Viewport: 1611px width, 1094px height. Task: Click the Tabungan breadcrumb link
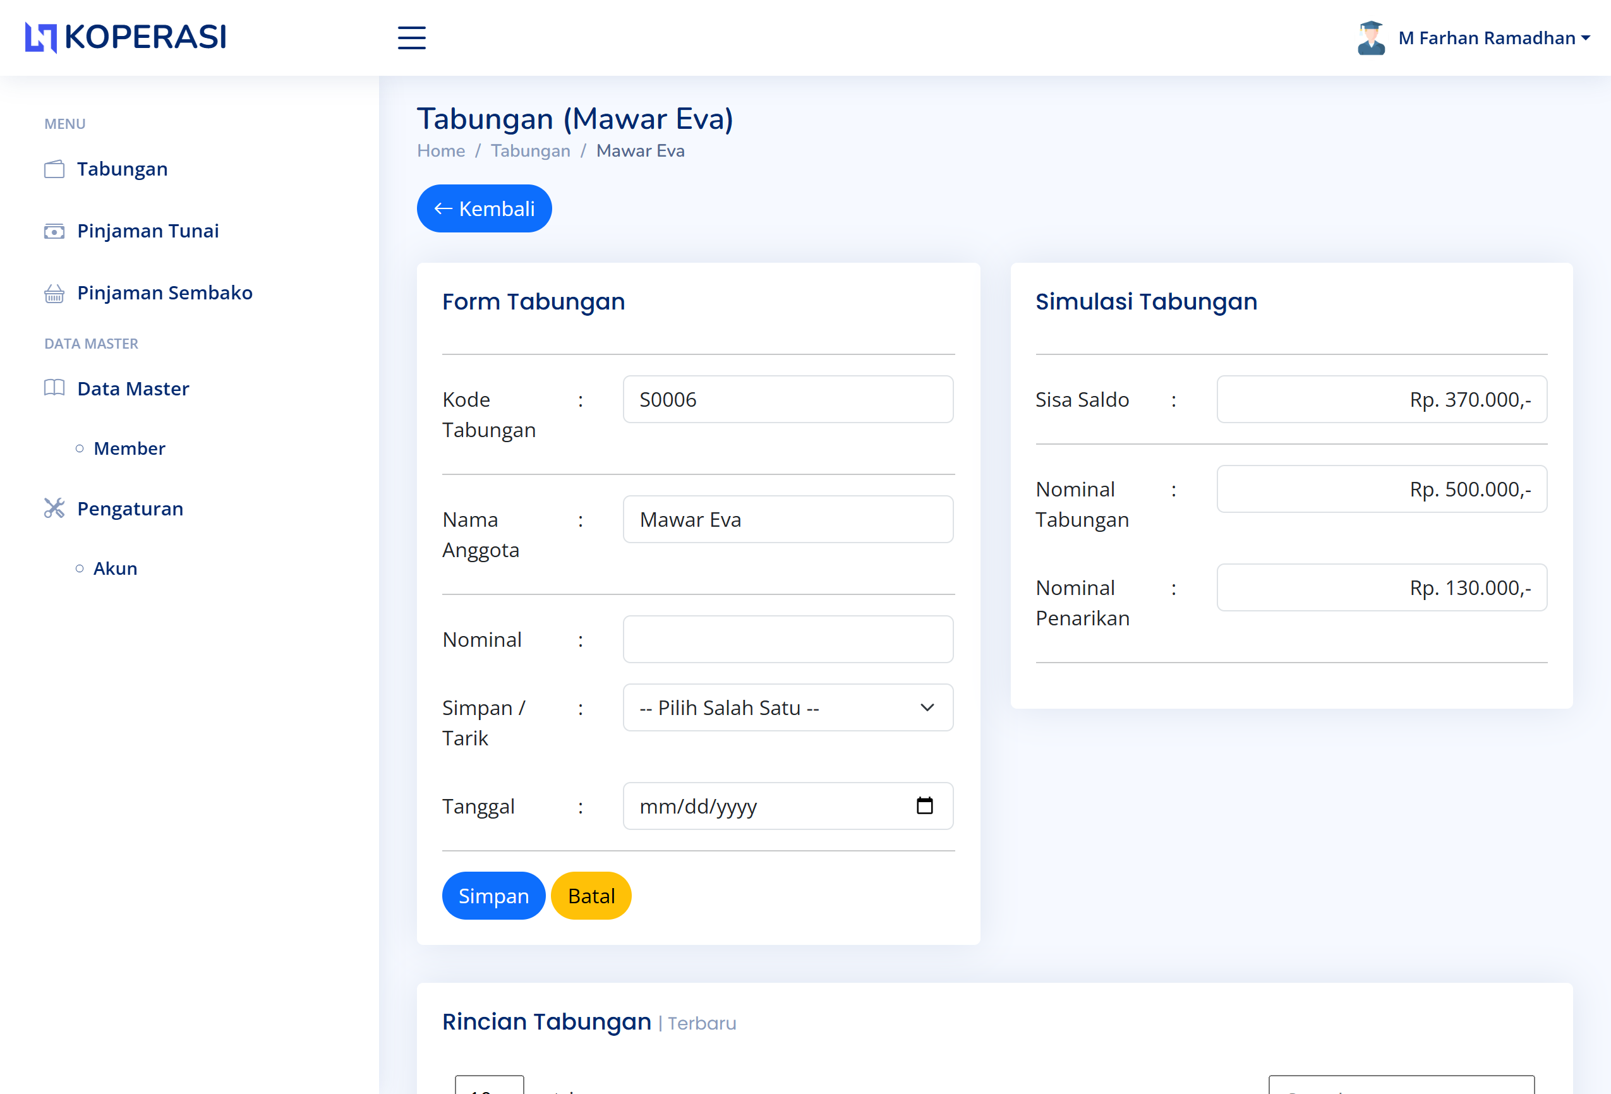tap(530, 151)
